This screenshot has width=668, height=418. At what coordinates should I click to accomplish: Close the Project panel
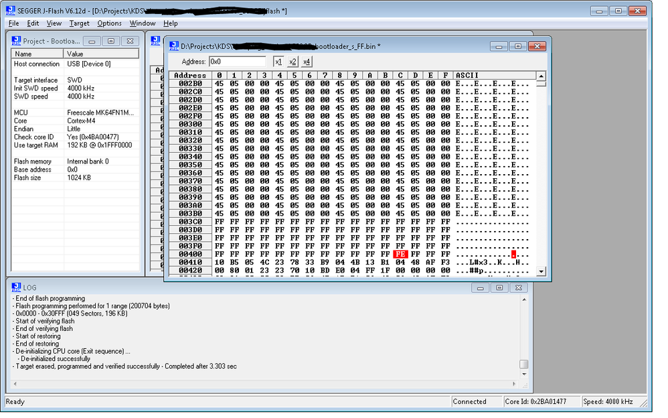point(130,41)
